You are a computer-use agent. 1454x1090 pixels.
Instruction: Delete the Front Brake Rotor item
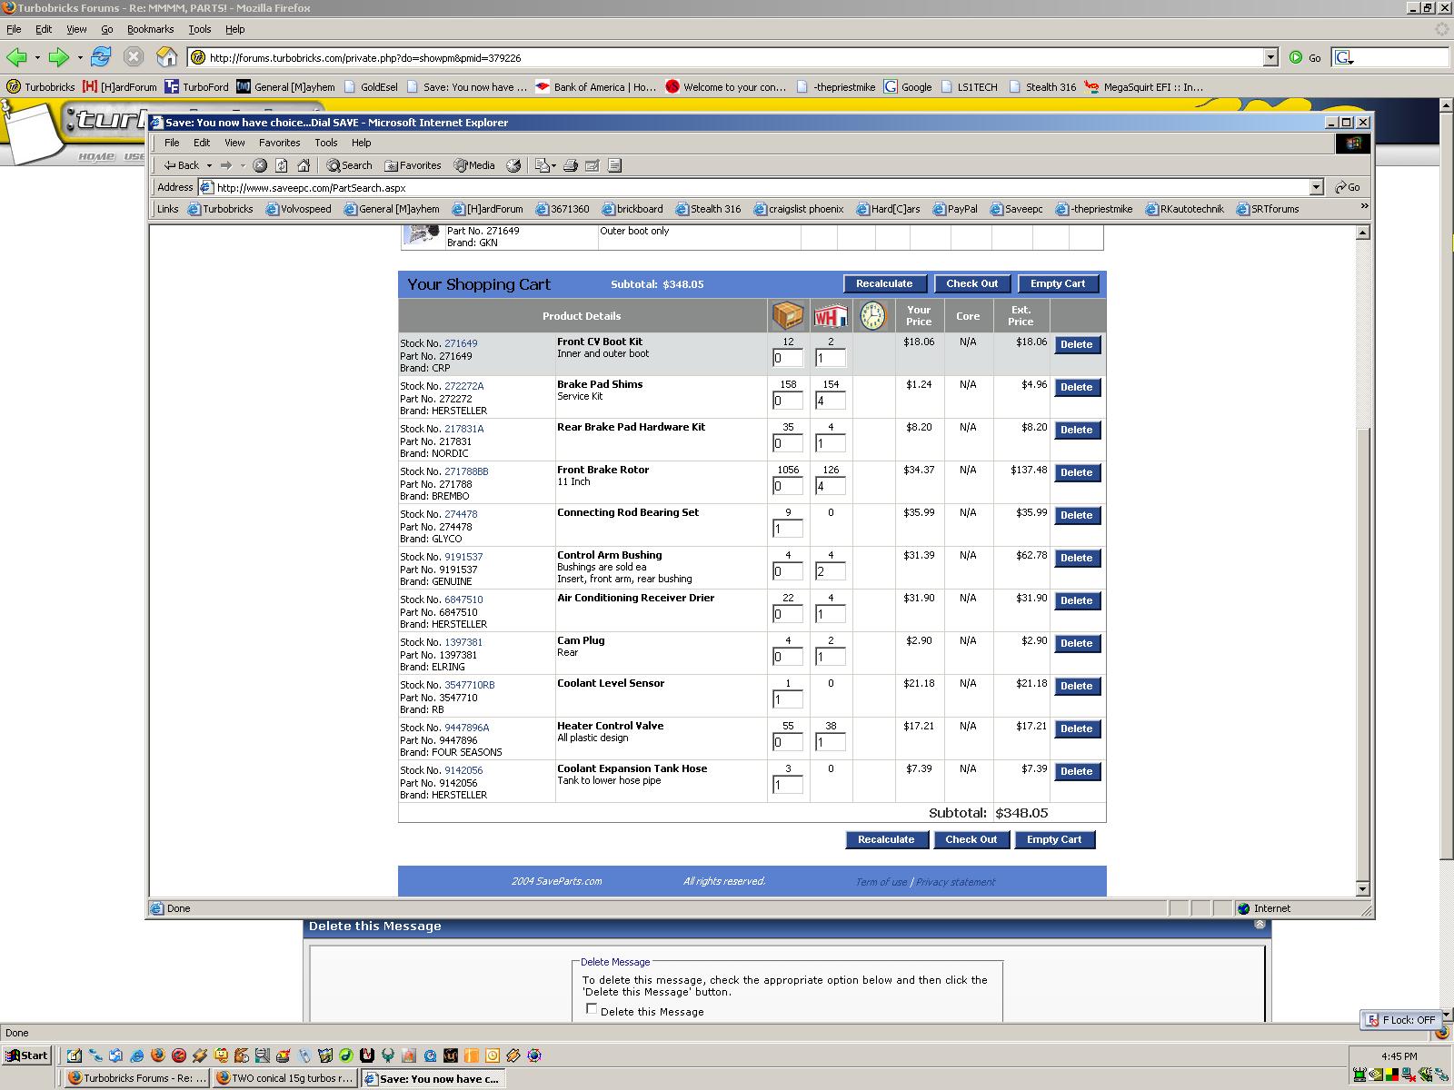(x=1077, y=472)
